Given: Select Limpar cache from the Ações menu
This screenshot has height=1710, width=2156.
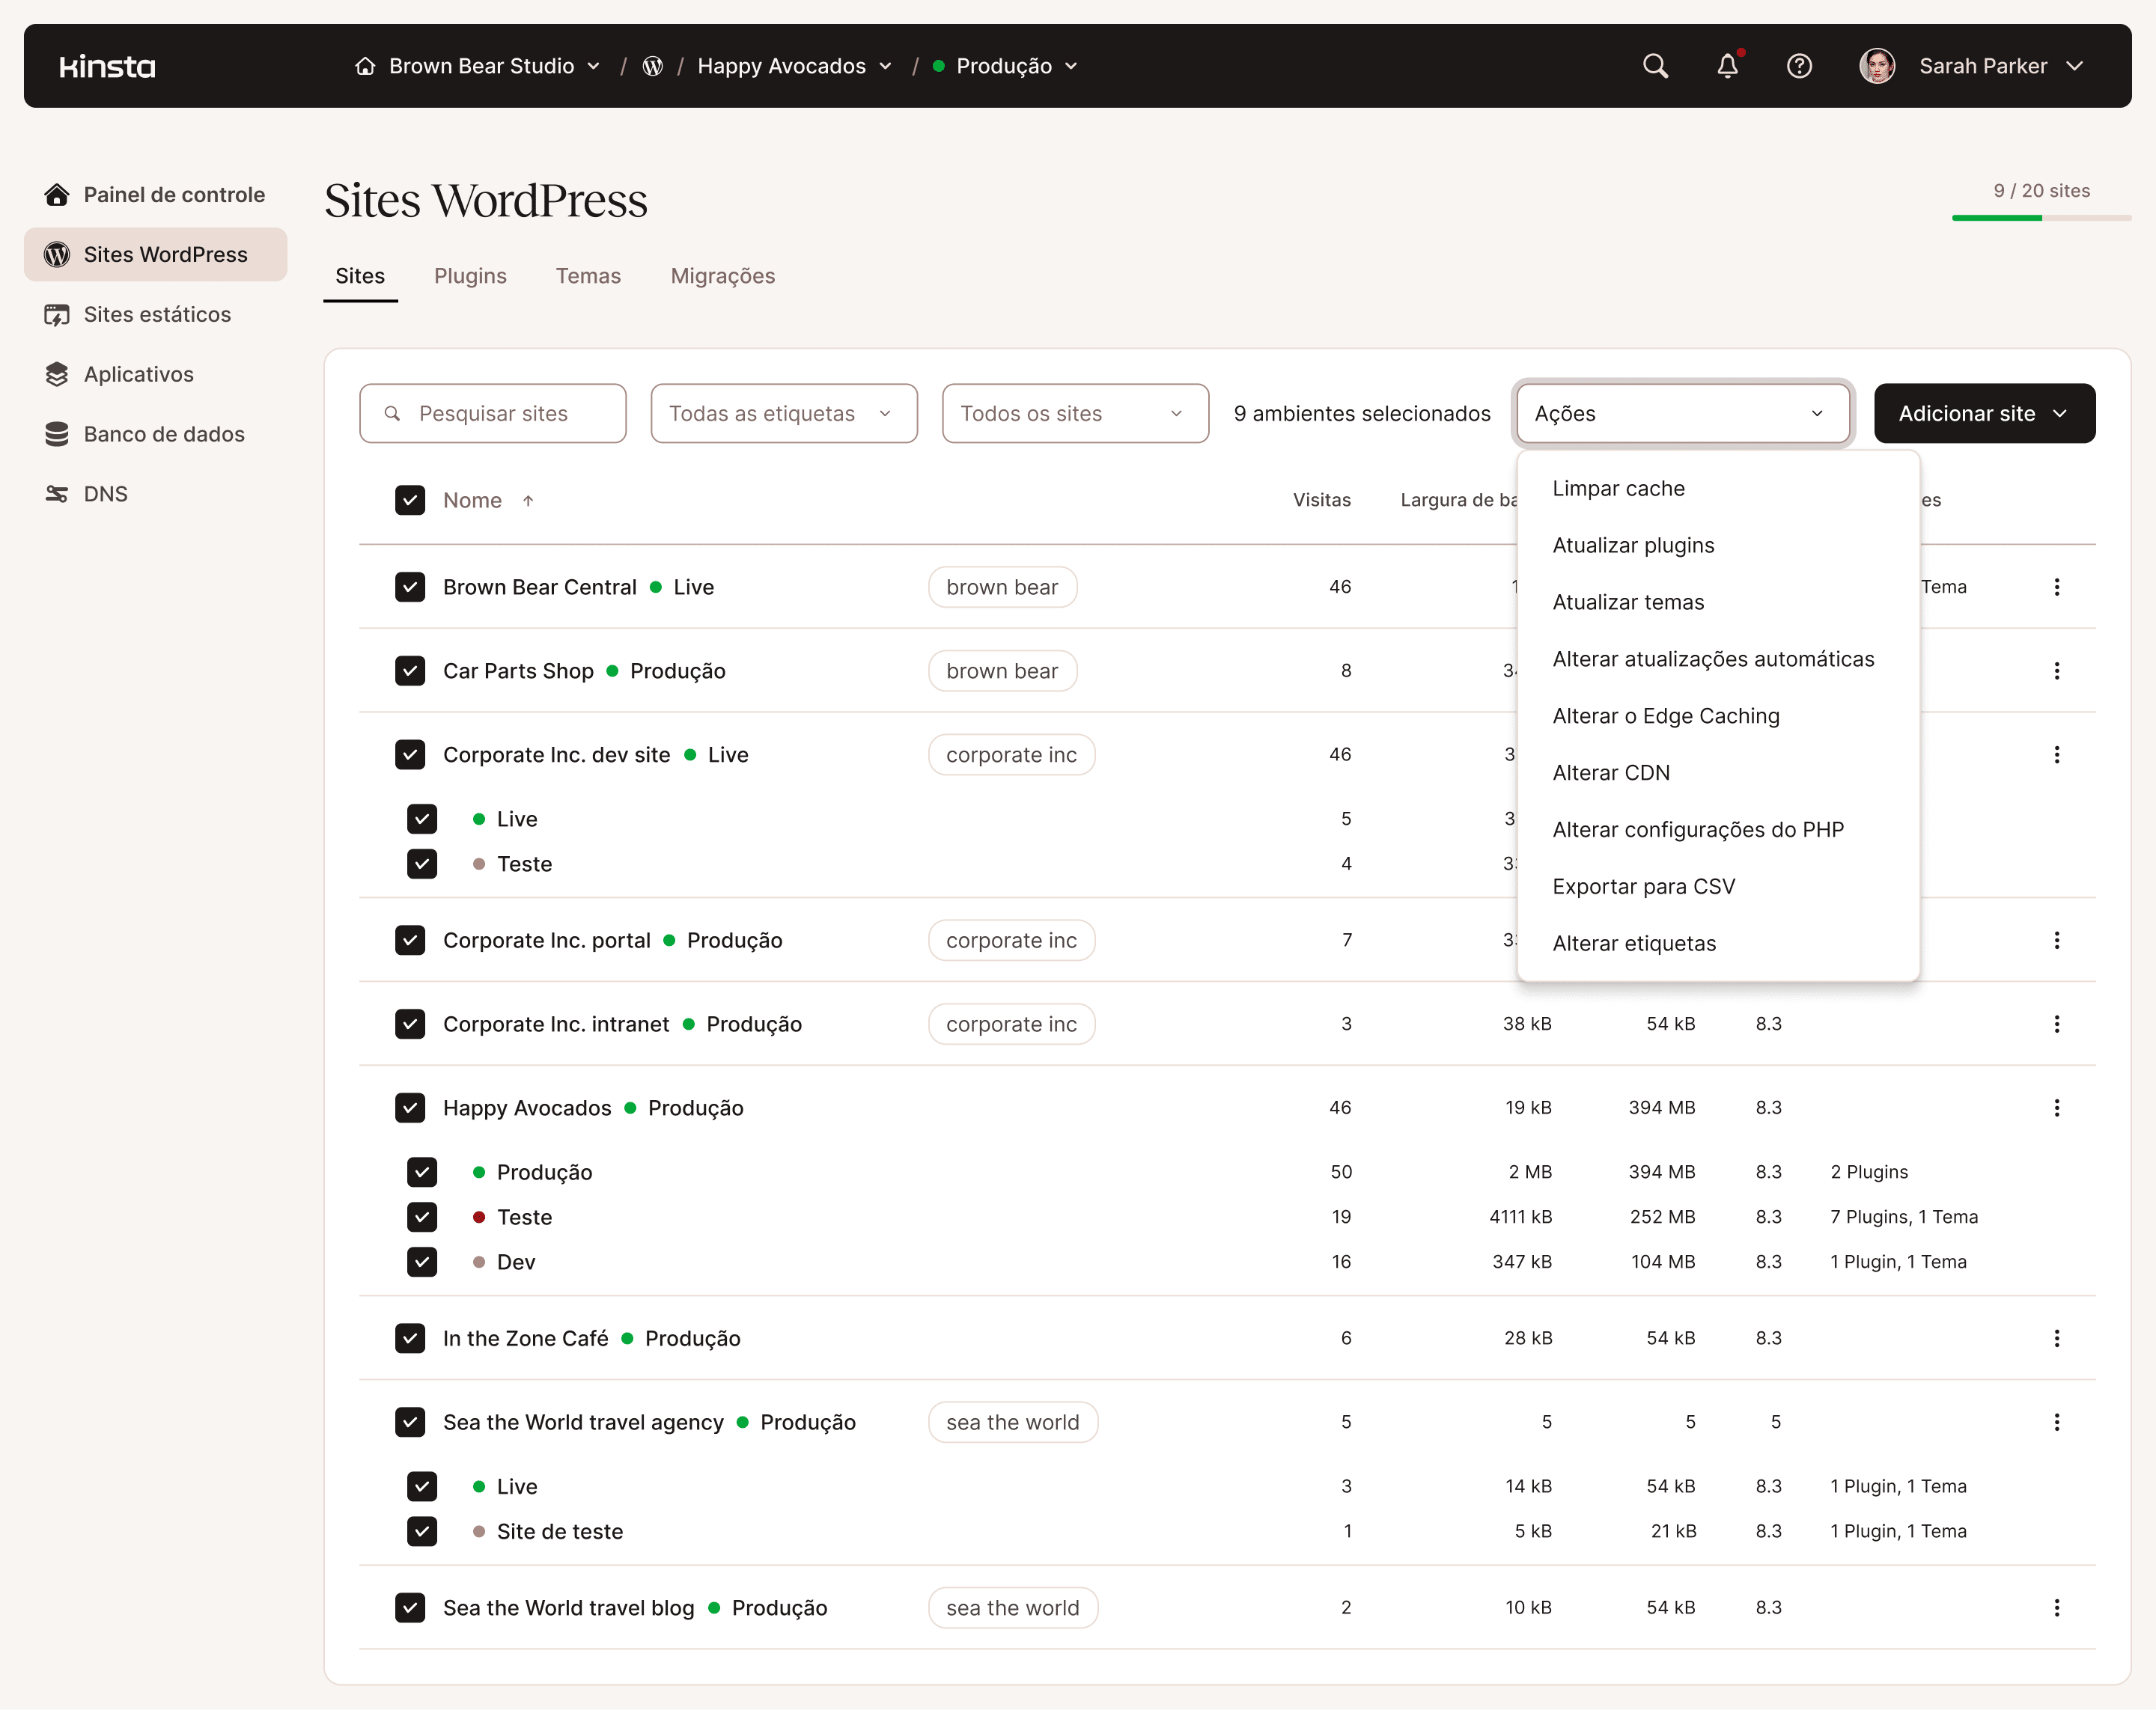Looking at the screenshot, I should click(x=1618, y=489).
